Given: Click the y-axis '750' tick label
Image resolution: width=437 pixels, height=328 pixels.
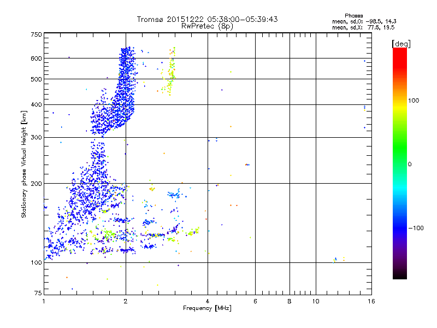Looking at the screenshot, I should (x=36, y=34).
